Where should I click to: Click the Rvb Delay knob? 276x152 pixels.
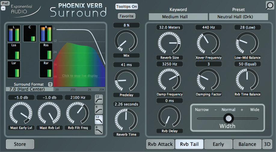coord(169,116)
